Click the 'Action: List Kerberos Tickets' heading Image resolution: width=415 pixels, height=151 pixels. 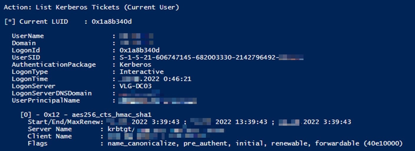(x=91, y=7)
